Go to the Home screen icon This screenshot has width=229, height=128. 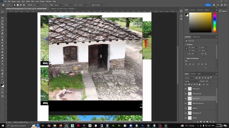3,5
